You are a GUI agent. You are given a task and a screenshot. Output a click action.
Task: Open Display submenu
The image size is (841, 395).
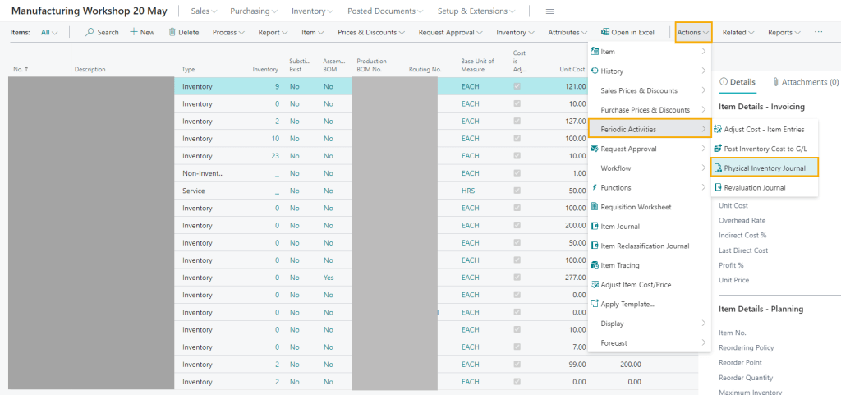pos(649,324)
